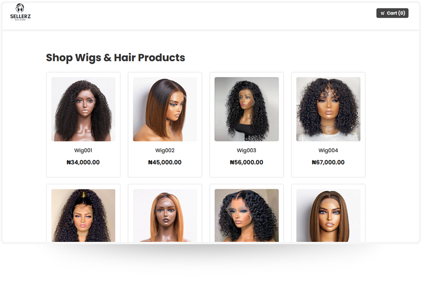Open the second-row long curly ponytail wig
Viewport: 422px width, 288px height.
tap(83, 215)
